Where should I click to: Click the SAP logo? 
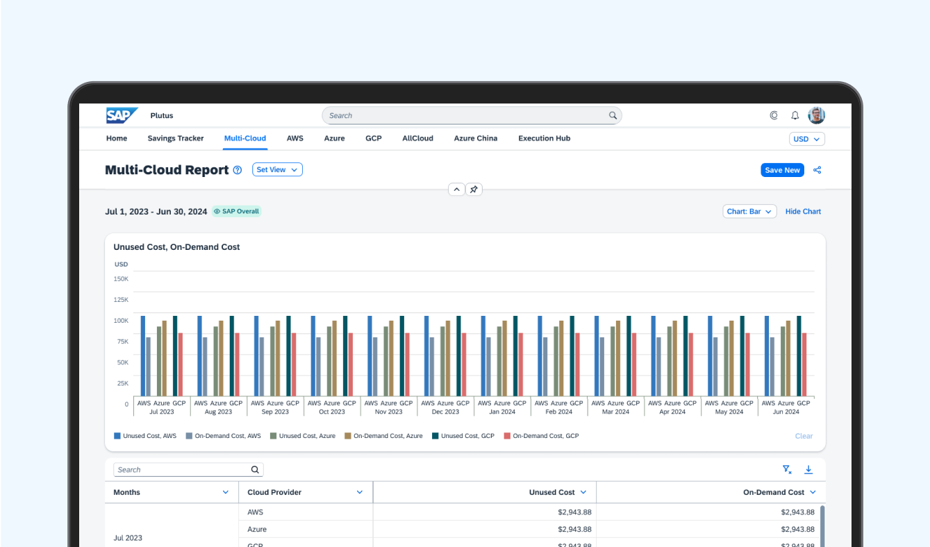122,115
